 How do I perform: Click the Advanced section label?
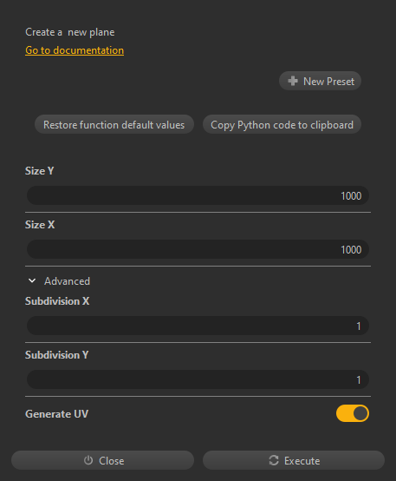67,281
